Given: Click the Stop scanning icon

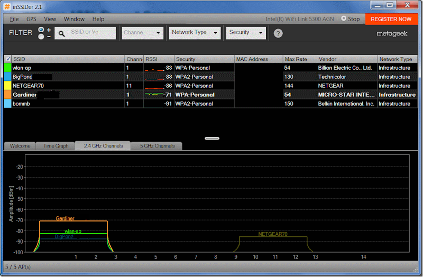Looking at the screenshot, I should (x=343, y=19).
